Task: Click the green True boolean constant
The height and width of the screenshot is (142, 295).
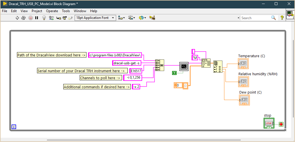Action: tap(174, 73)
